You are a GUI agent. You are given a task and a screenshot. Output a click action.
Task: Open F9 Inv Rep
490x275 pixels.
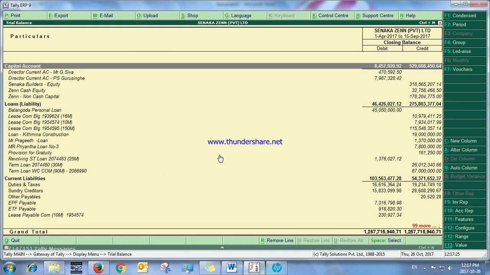465,202
